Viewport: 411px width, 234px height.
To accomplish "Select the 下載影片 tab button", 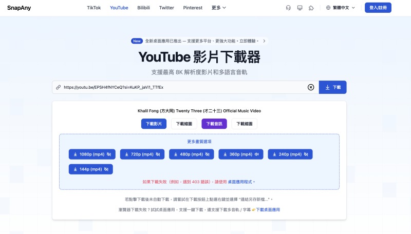I will pyautogui.click(x=154, y=124).
